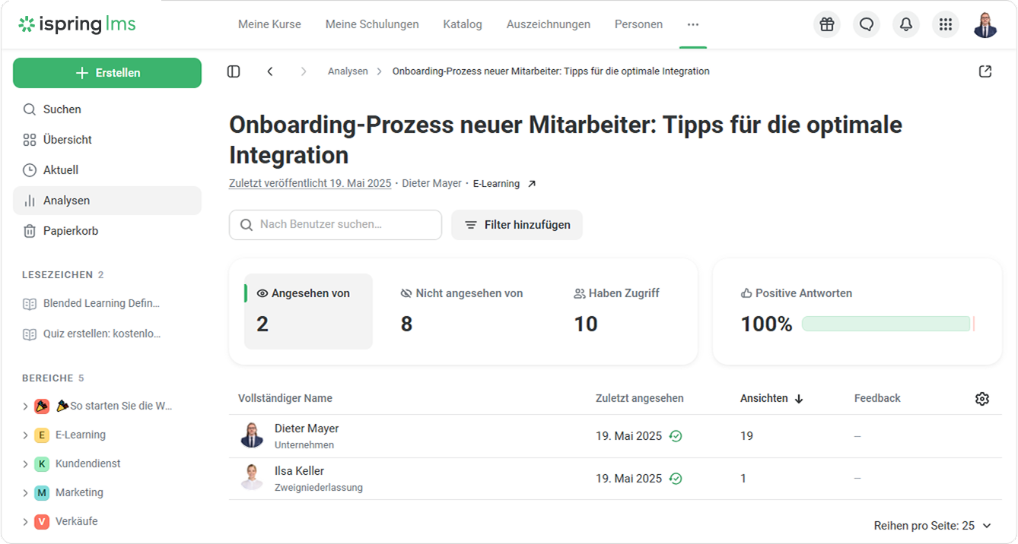Expand the E-Learning area
Image resolution: width=1018 pixels, height=544 pixels.
[25, 435]
